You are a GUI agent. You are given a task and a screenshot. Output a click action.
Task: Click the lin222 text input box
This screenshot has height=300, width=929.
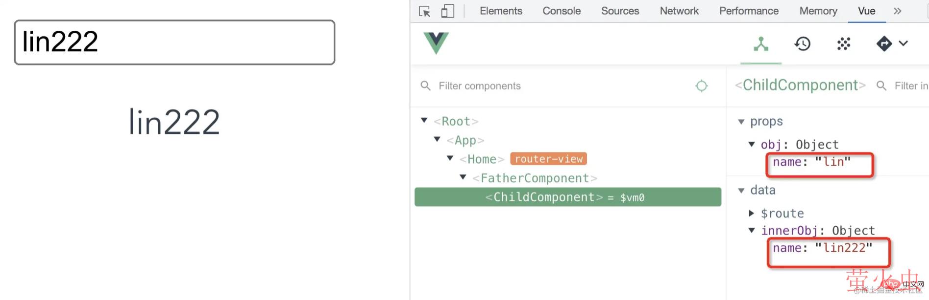pyautogui.click(x=174, y=43)
